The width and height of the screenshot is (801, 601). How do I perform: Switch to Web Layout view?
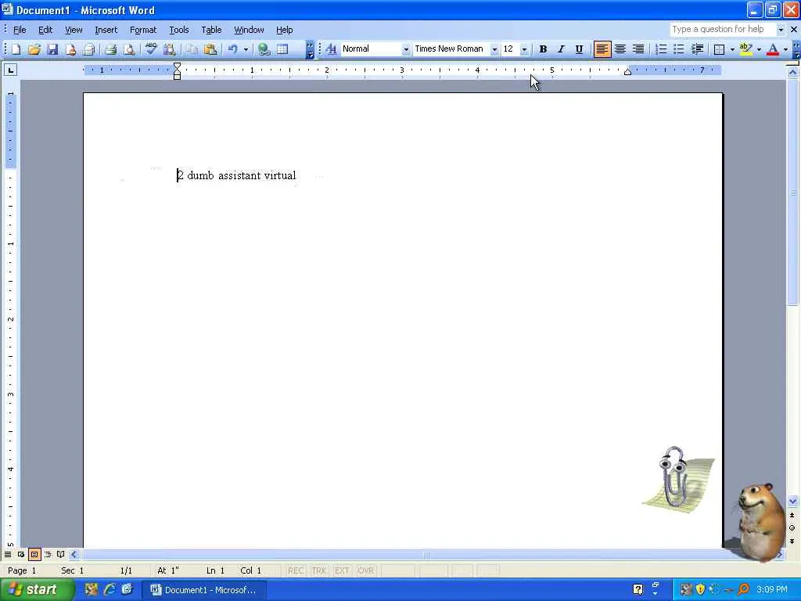click(x=21, y=555)
